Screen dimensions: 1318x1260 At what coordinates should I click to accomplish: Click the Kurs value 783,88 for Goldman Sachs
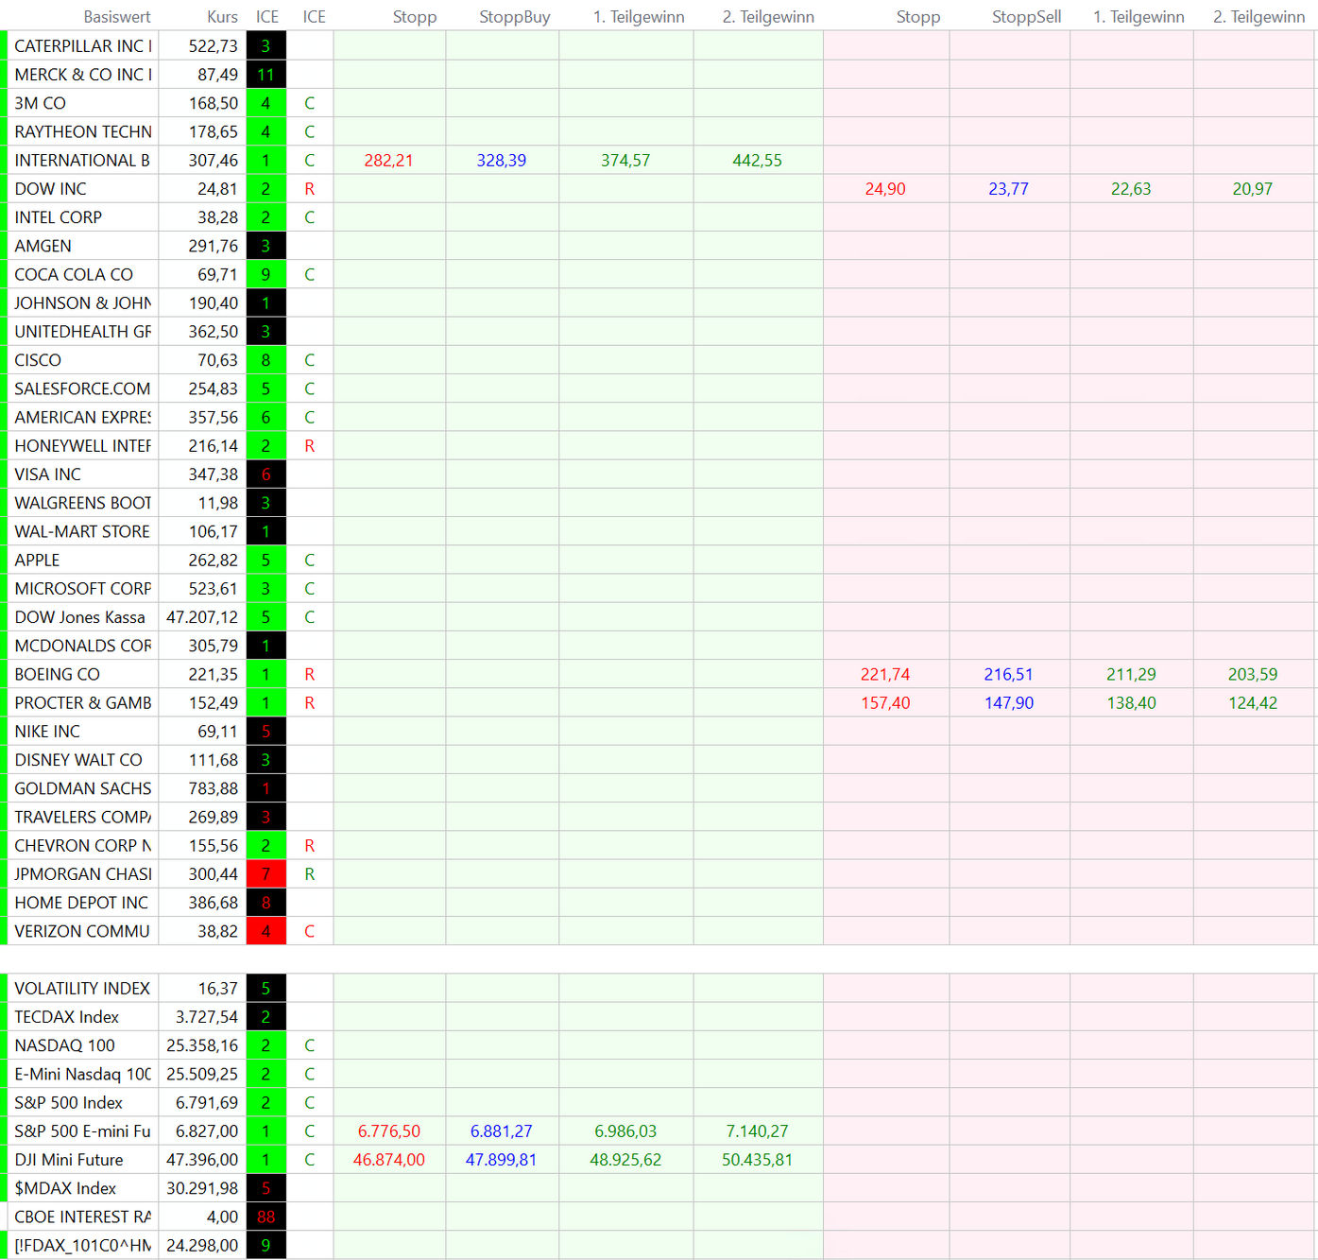(x=214, y=789)
